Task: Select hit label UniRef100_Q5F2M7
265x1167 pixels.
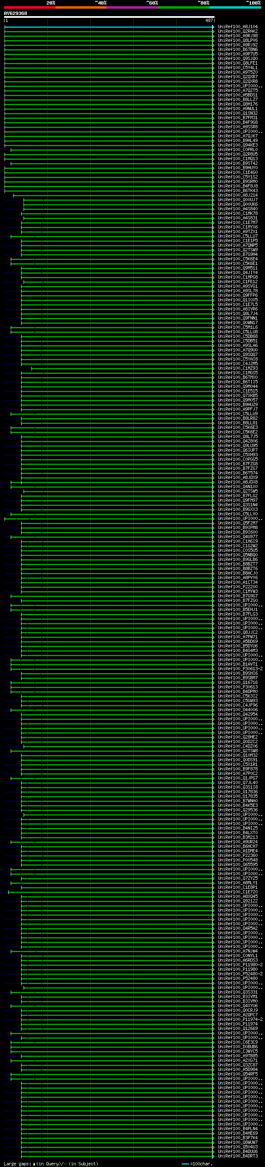Action: (x=238, y=523)
